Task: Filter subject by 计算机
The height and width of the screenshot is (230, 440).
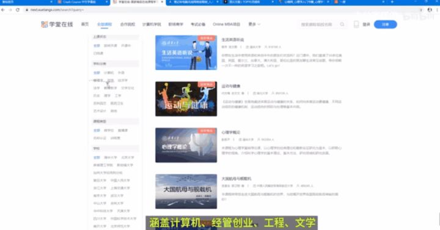Action: point(109,73)
